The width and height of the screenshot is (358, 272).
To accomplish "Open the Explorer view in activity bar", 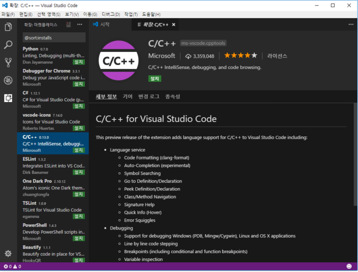I will point(8,27).
